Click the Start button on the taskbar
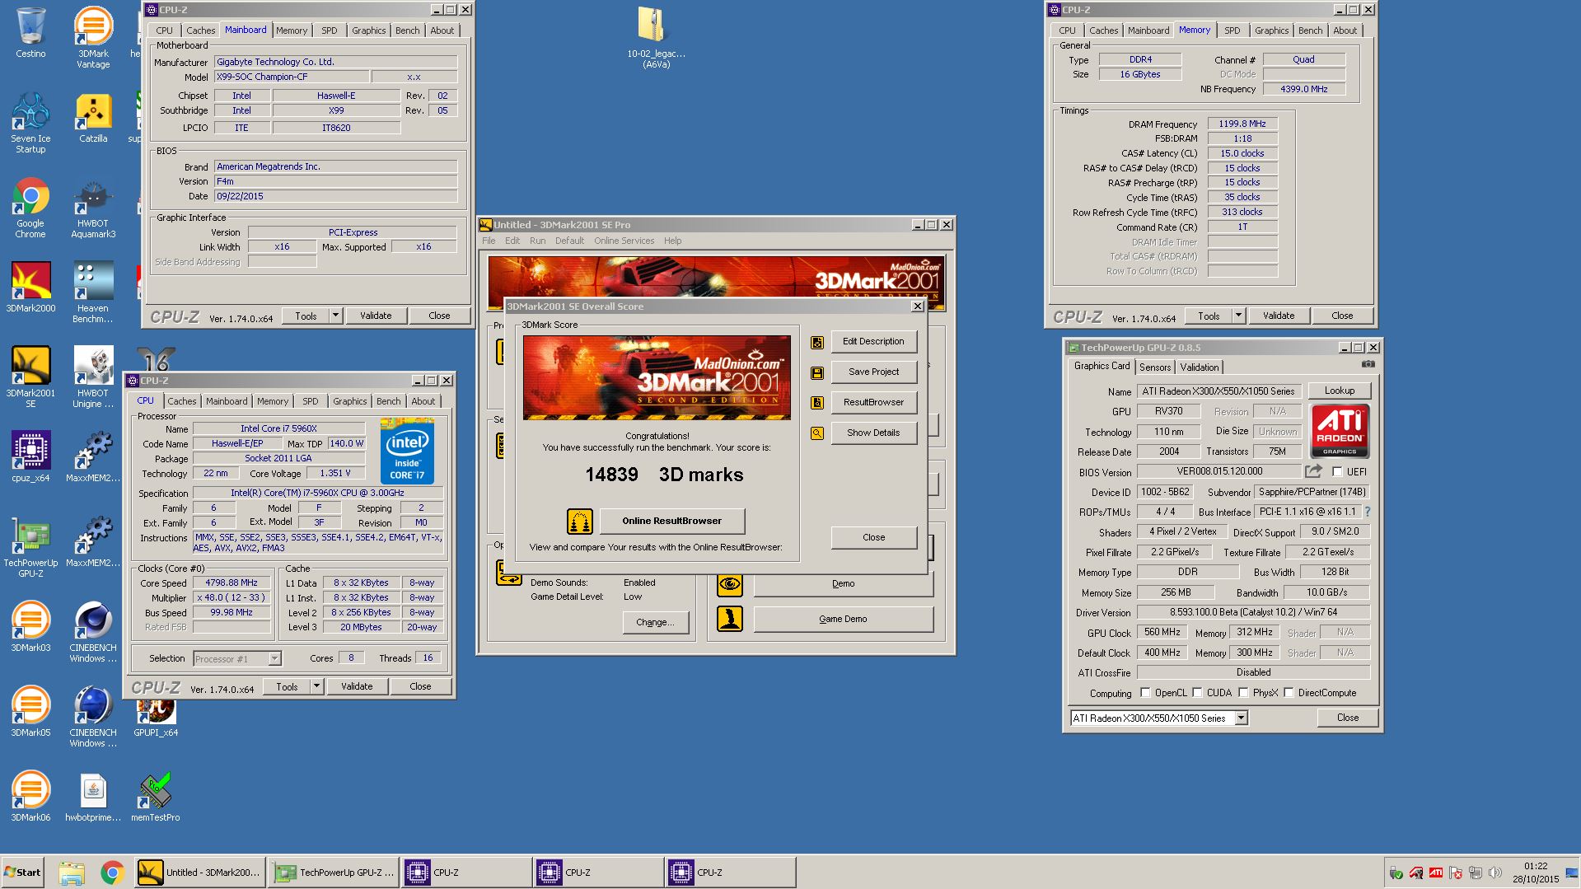The height and width of the screenshot is (889, 1581). click(x=22, y=873)
